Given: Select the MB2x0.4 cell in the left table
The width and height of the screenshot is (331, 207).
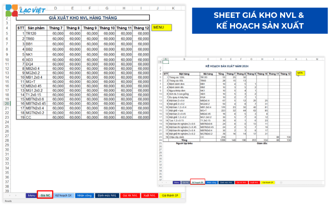Looking at the screenshot, I should (36, 68).
